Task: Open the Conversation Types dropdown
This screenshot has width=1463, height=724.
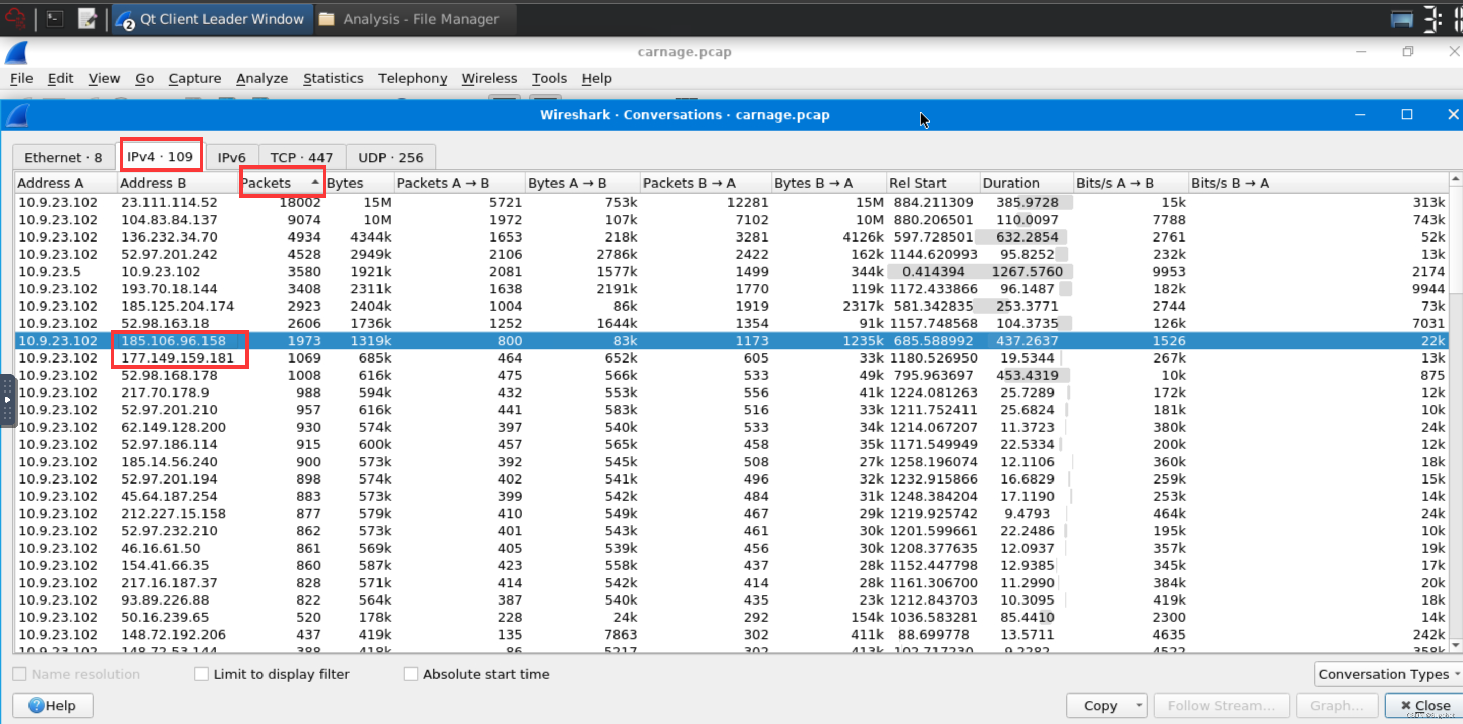Action: pos(1389,674)
